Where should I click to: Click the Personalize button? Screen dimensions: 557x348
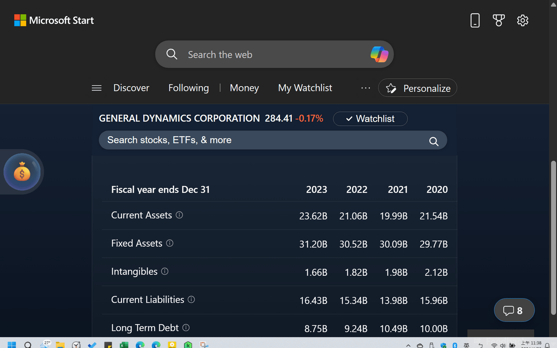coord(417,88)
